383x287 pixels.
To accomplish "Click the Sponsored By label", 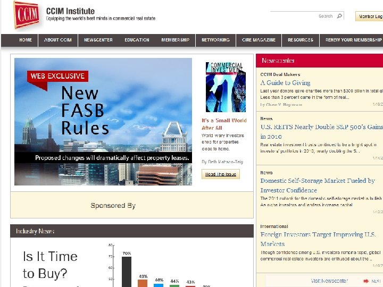I will point(113,206).
